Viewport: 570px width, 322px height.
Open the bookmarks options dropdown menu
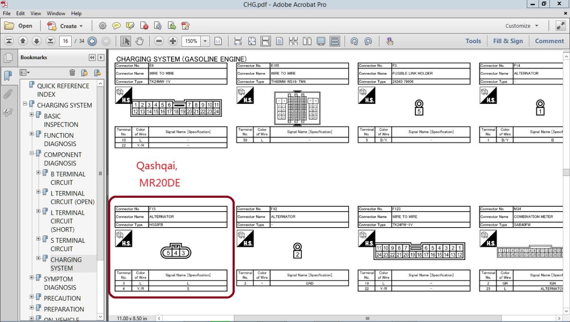coord(24,73)
